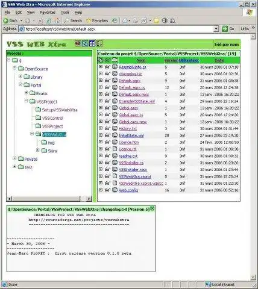Viewport: 258px width, 289px height.
Task: Open the File menu
Action: tap(7, 13)
